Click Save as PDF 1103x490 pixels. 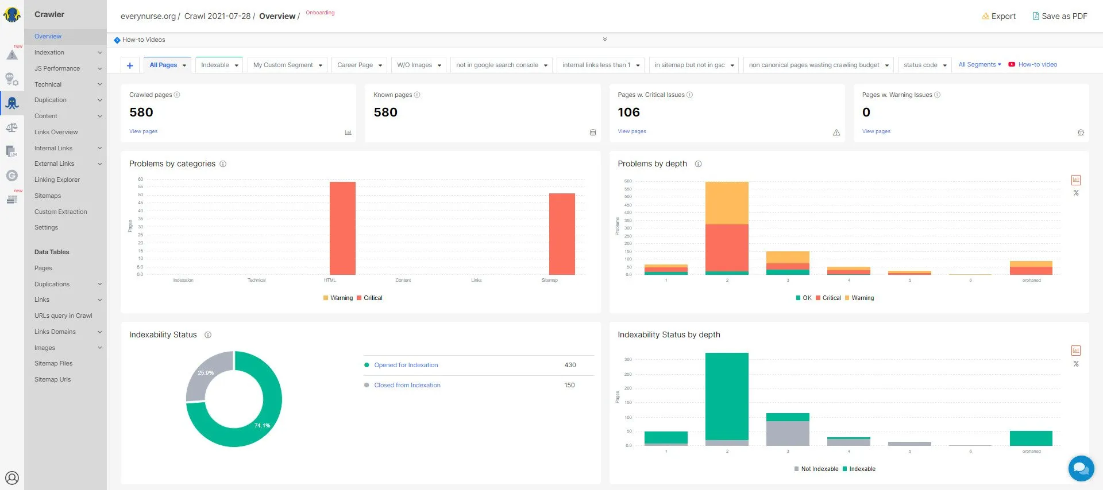tap(1060, 16)
